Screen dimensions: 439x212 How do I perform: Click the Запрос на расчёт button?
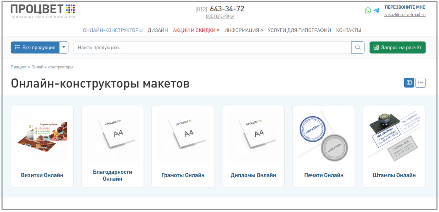398,48
